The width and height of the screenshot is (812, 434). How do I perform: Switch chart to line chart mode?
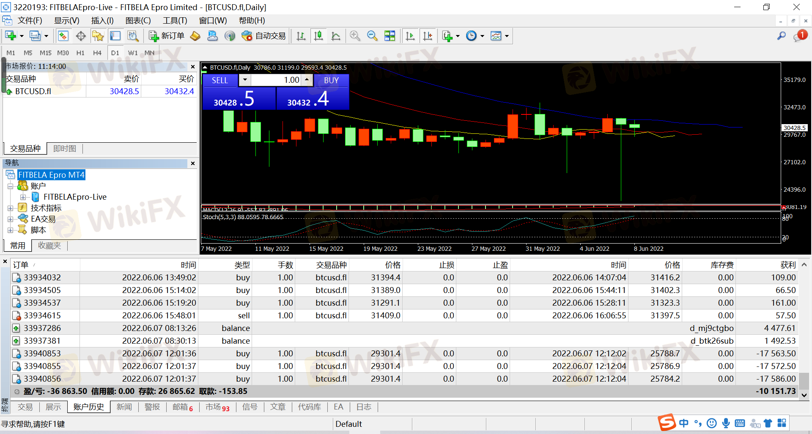coord(336,36)
